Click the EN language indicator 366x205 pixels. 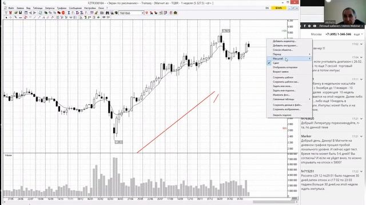(267, 8)
